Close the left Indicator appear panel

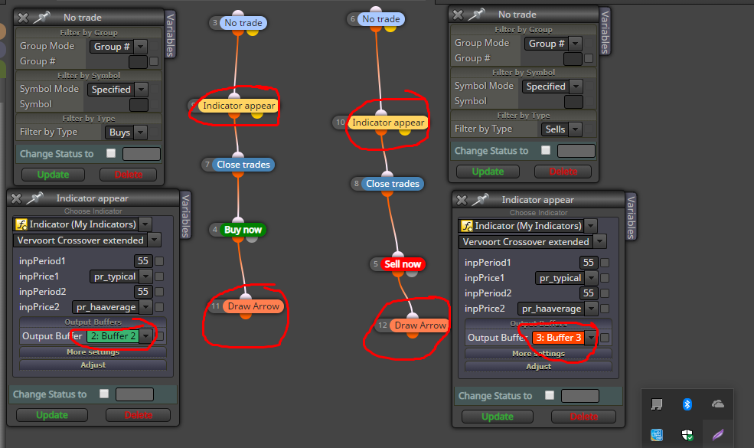(x=16, y=198)
